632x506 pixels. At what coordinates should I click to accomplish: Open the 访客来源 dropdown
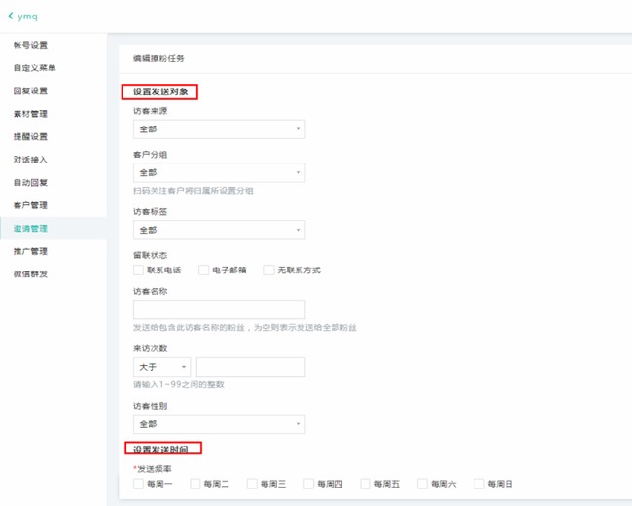(219, 129)
